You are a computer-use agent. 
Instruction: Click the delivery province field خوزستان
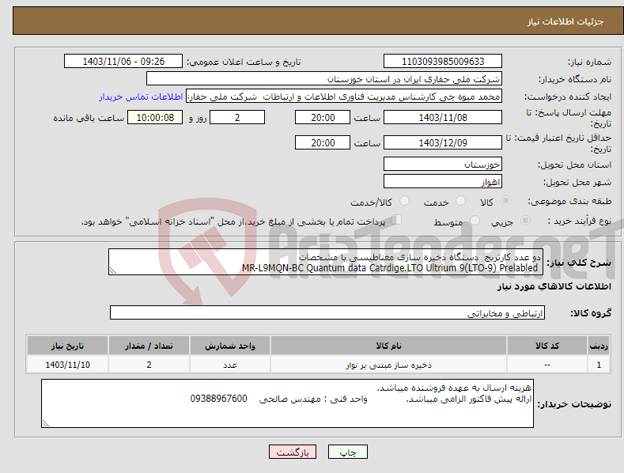(443, 164)
